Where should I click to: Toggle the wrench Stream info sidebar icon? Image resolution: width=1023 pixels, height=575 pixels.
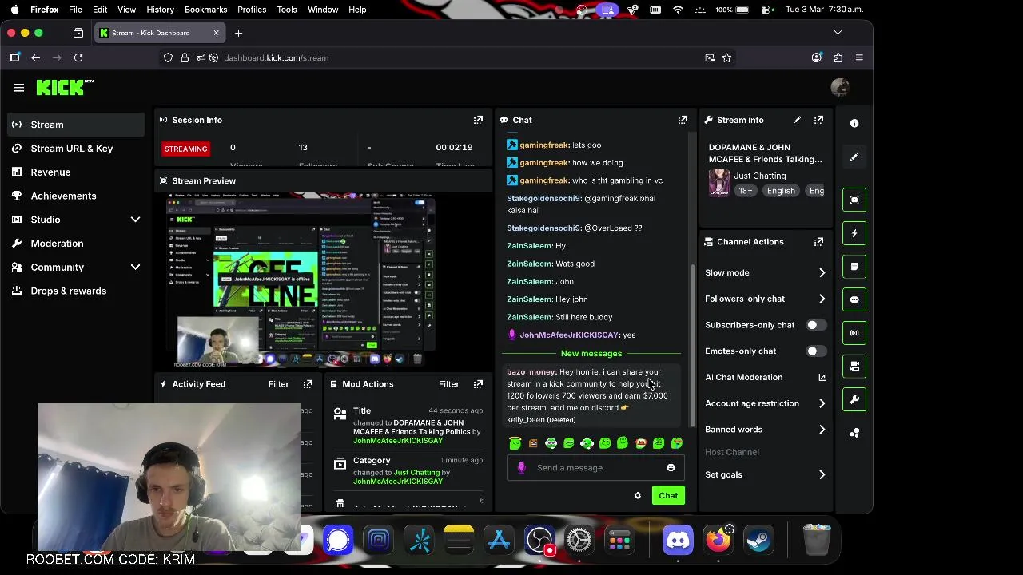point(854,399)
